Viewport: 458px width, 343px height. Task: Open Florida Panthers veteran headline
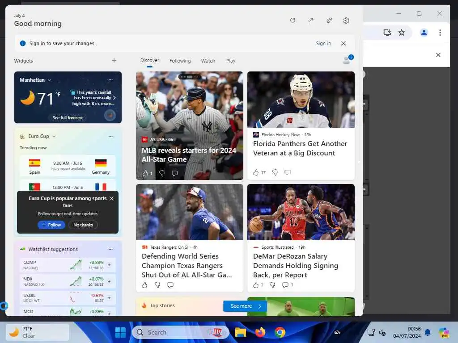[300, 148]
